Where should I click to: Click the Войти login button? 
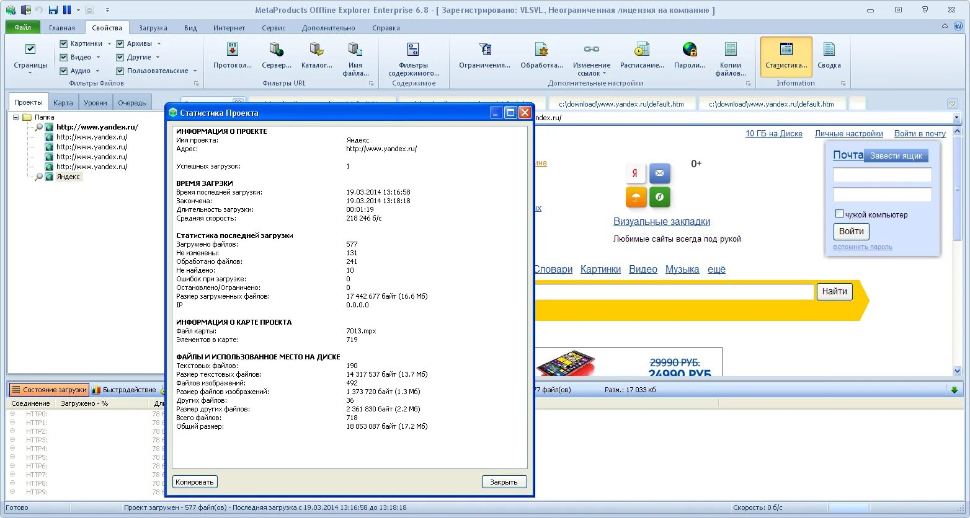(851, 231)
